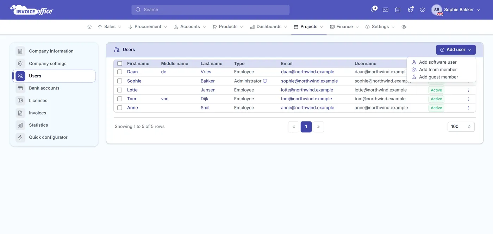Click the Statistics bar chart icon
This screenshot has height=234, width=493.
click(20, 125)
